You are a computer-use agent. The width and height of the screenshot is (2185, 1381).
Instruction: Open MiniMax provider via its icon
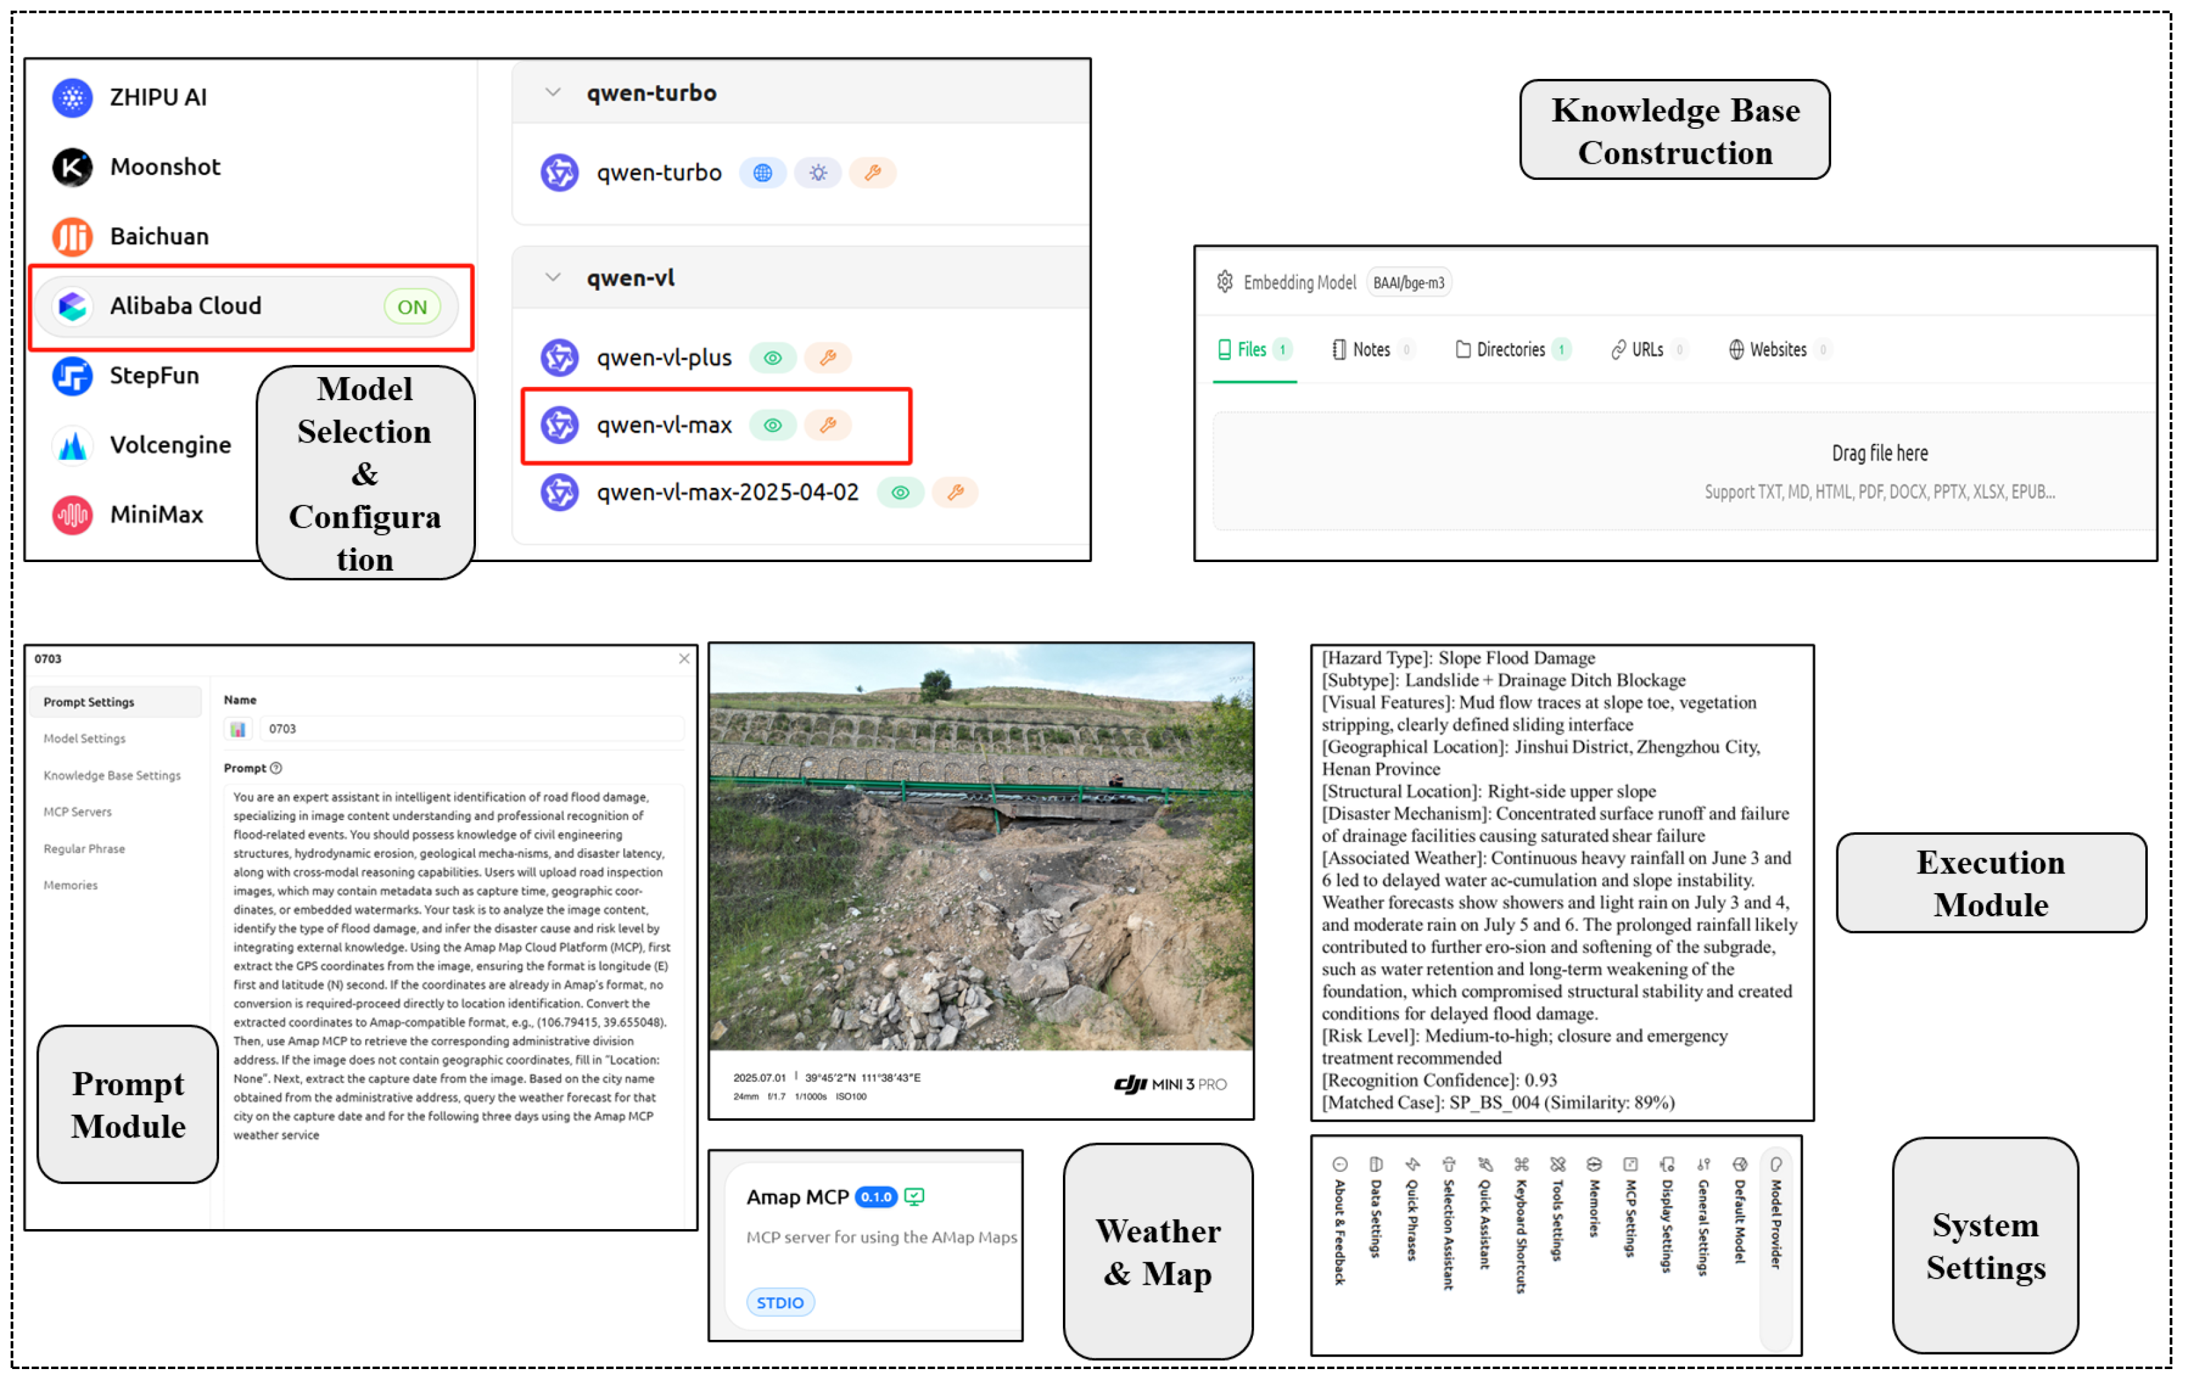pos(72,515)
